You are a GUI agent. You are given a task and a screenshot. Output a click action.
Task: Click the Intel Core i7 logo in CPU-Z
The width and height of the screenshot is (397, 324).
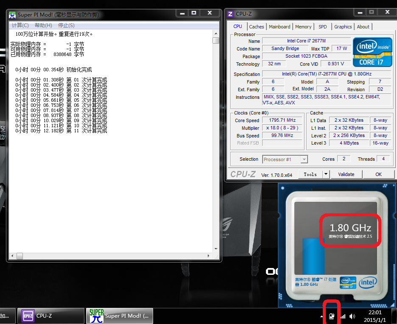coord(372,52)
